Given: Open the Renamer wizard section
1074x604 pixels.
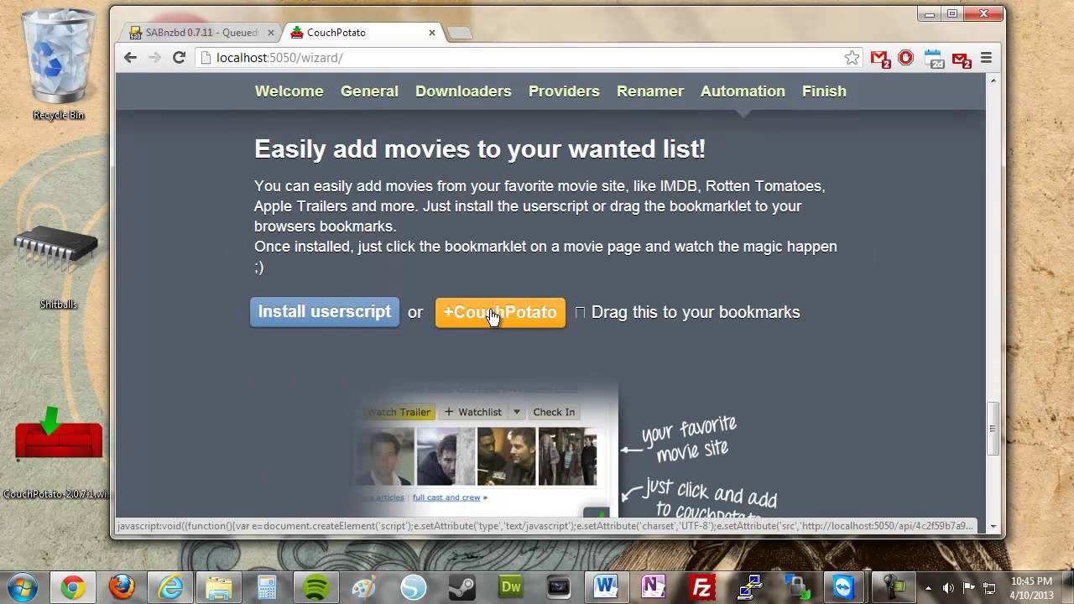Looking at the screenshot, I should point(650,91).
